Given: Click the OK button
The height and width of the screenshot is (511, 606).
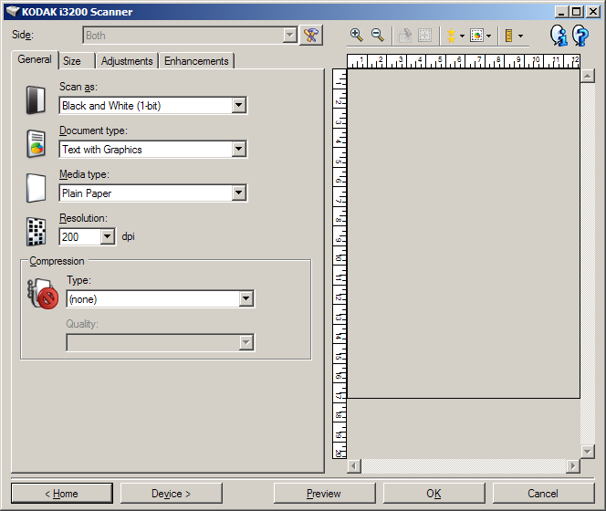Looking at the screenshot, I should coord(434,494).
